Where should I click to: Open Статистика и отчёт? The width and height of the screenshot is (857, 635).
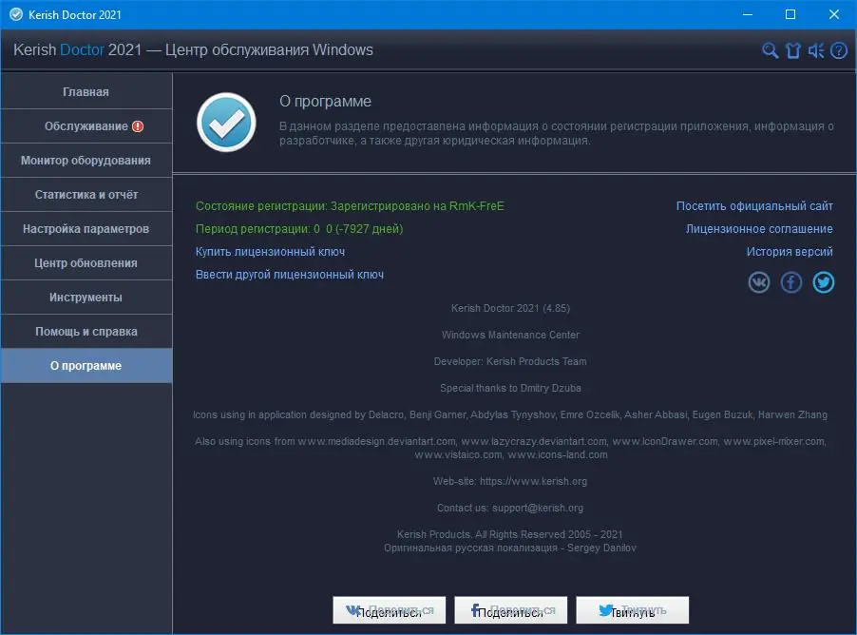86,195
